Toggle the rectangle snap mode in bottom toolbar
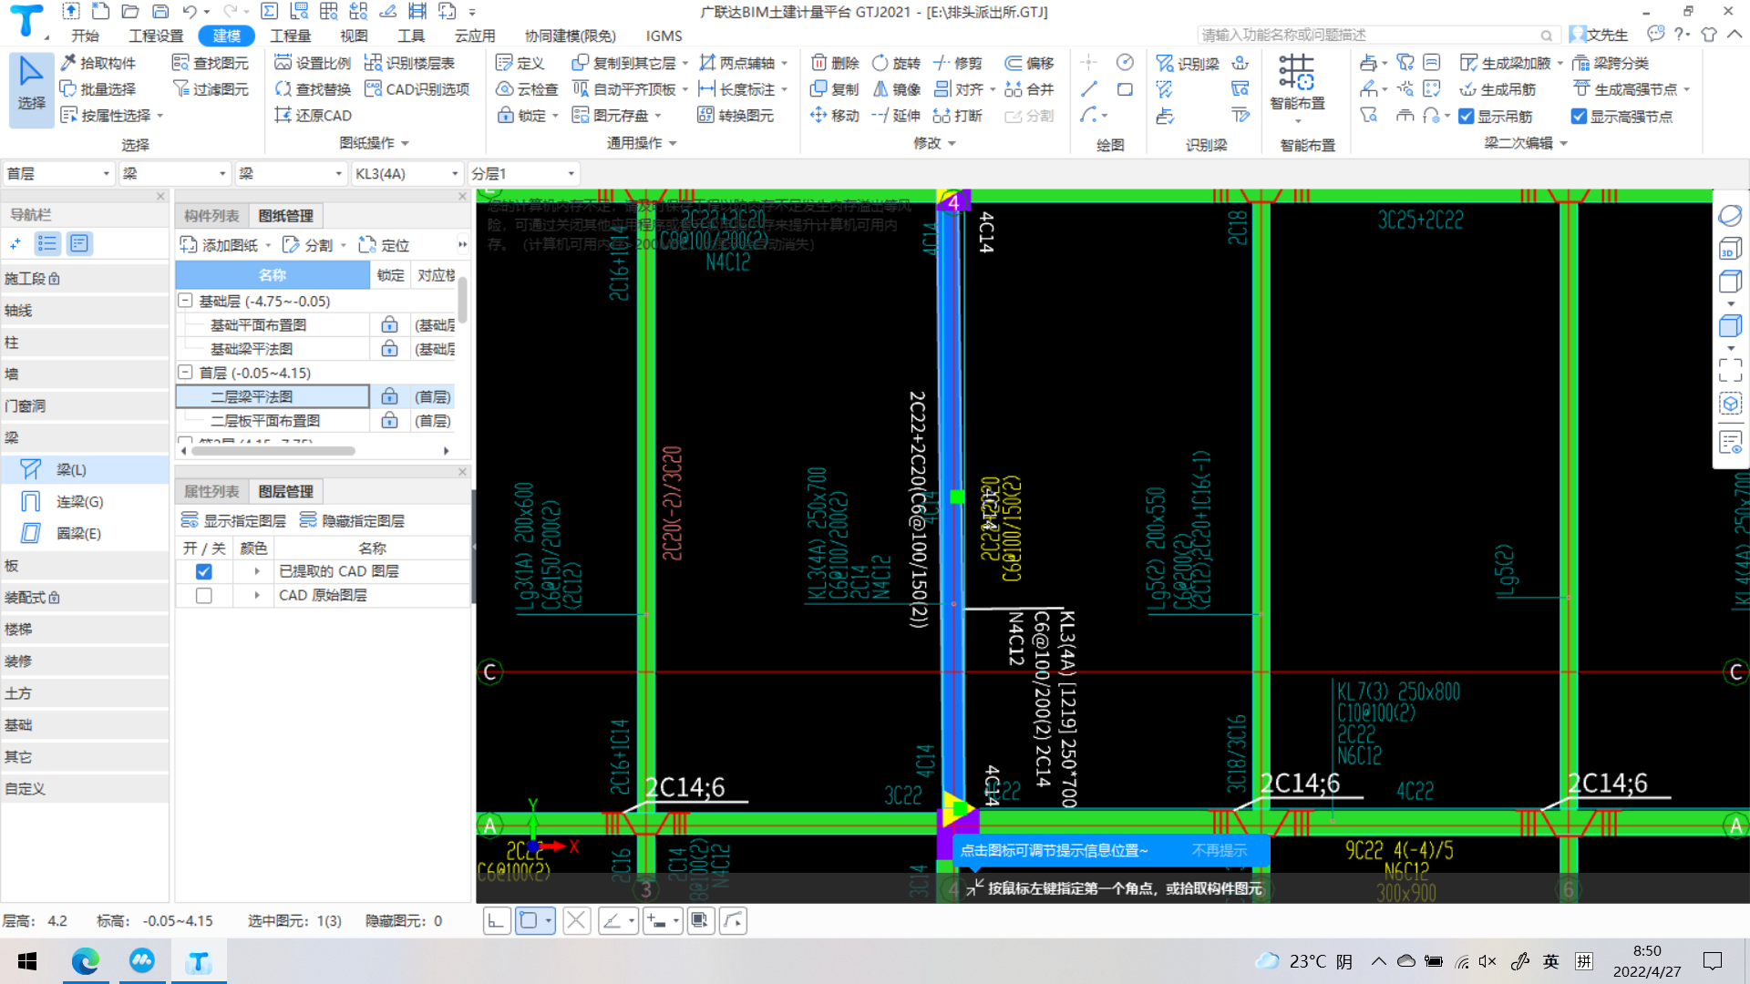 [x=528, y=921]
